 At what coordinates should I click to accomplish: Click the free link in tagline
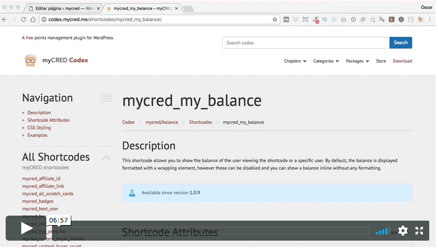coord(29,37)
